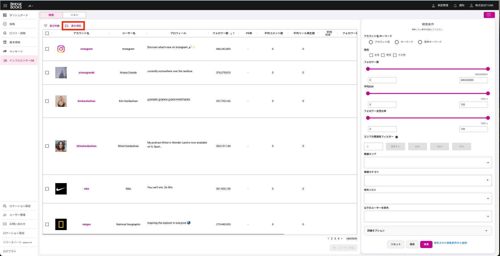Viewport: 500px width, 256px height.
Task: Open Google reviews via the G icon
Action: tap(5, 33)
